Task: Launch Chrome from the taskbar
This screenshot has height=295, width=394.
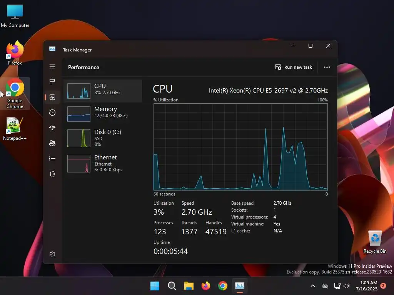Action: [x=223, y=286]
